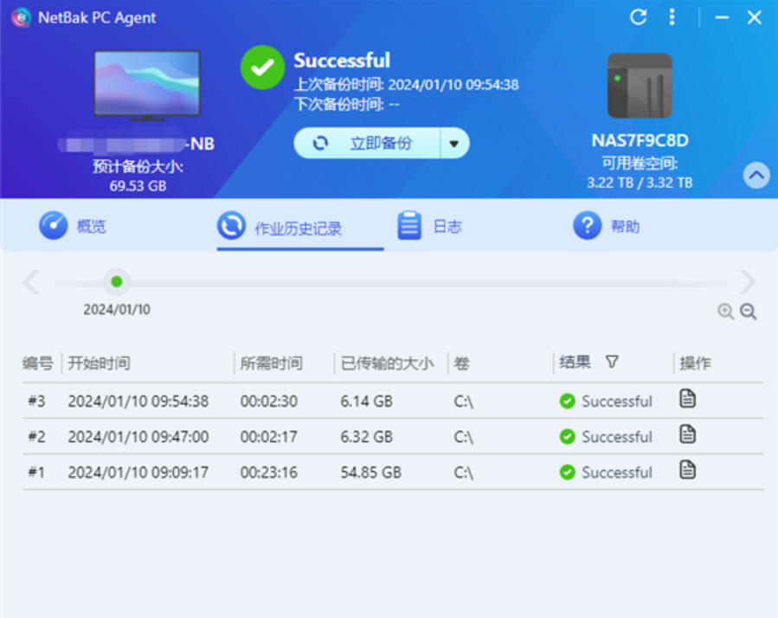
Task: Click the 6.14 GB transferred size cell
Action: [x=367, y=401]
